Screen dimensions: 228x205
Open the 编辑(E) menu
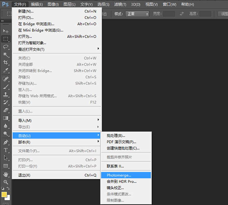tap(37, 4)
